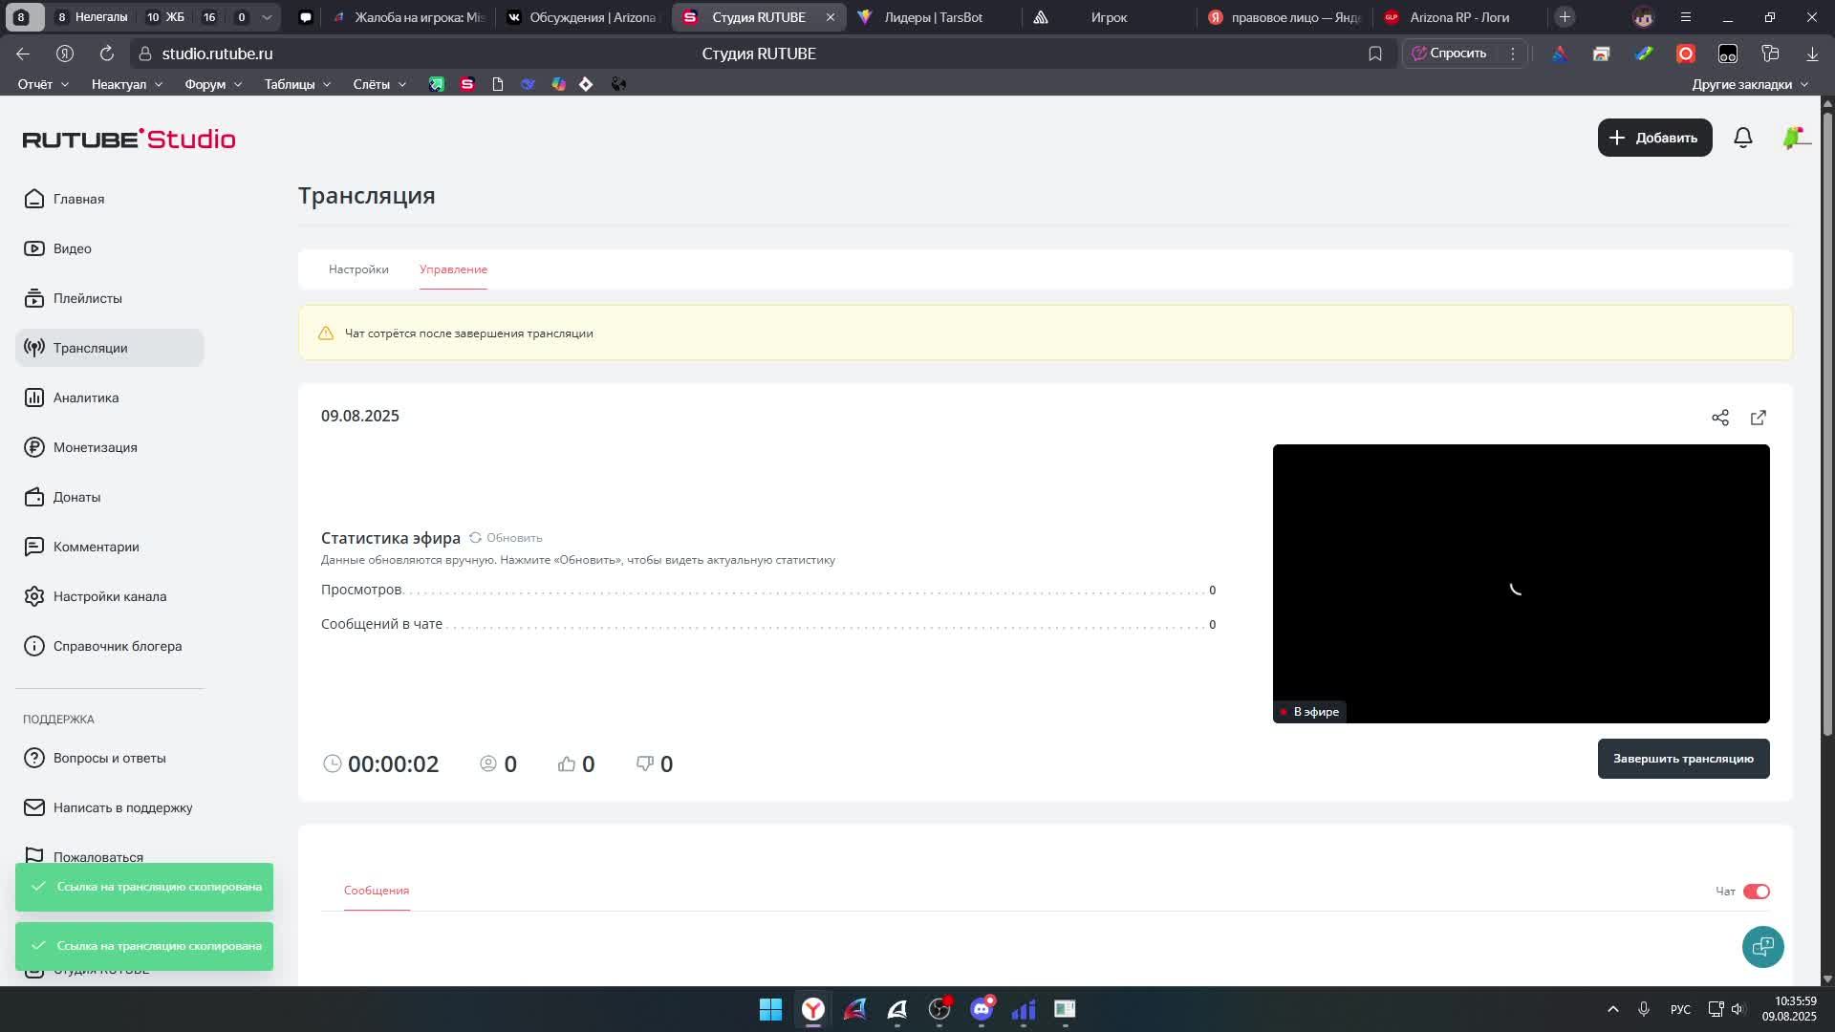Click the Завершить трансляцию button
The width and height of the screenshot is (1835, 1032).
click(x=1683, y=758)
